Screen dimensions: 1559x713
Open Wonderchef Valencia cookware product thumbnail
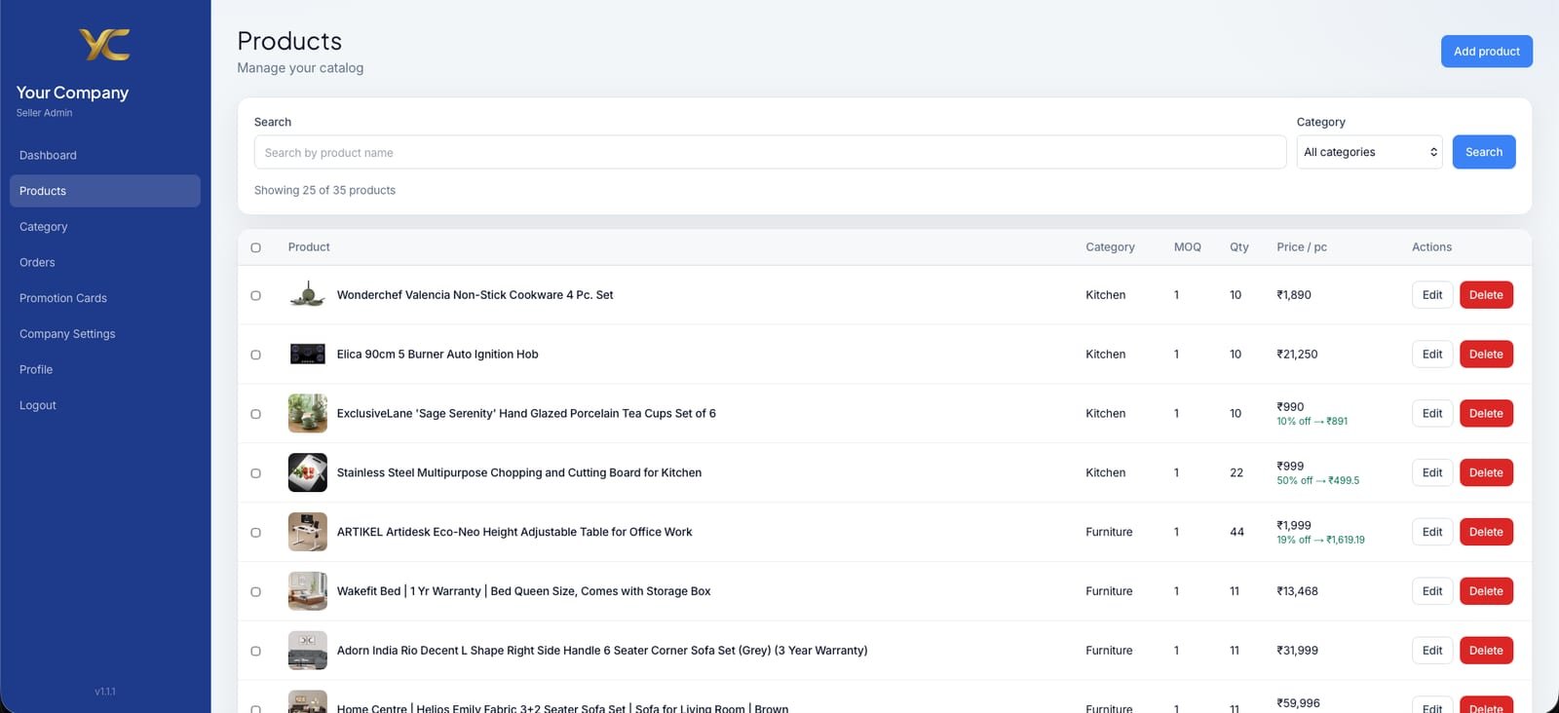[x=308, y=295]
